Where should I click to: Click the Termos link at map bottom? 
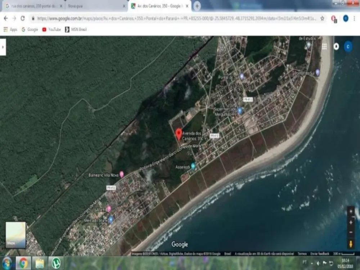(302, 254)
